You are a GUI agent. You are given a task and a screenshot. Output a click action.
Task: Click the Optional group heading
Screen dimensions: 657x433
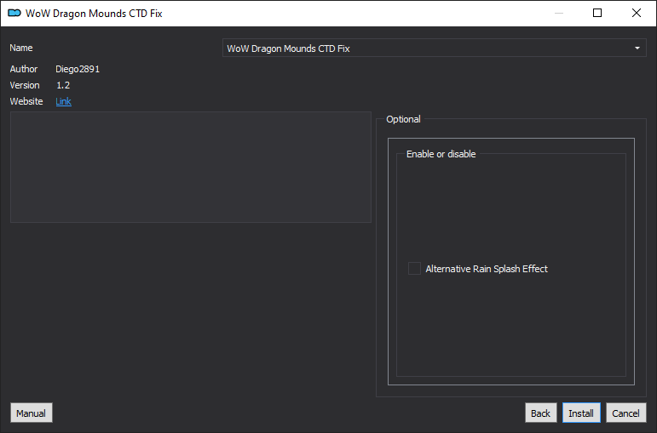point(403,119)
